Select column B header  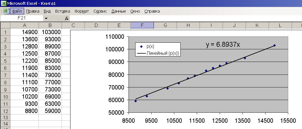pos(50,25)
